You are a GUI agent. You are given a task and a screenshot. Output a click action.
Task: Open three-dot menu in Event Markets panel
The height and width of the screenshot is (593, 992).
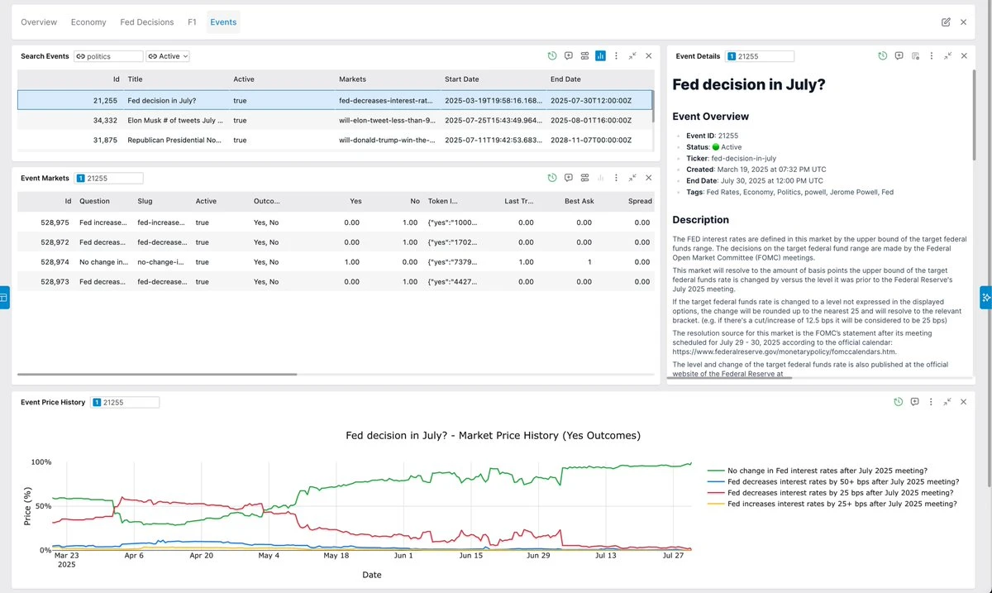pos(616,178)
